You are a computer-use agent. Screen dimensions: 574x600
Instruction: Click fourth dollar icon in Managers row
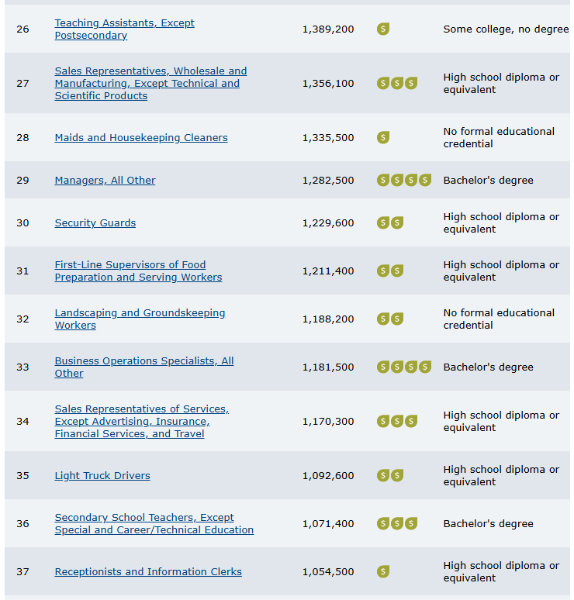click(425, 180)
